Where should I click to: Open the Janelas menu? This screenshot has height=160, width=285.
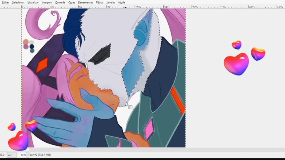pos(111,3)
